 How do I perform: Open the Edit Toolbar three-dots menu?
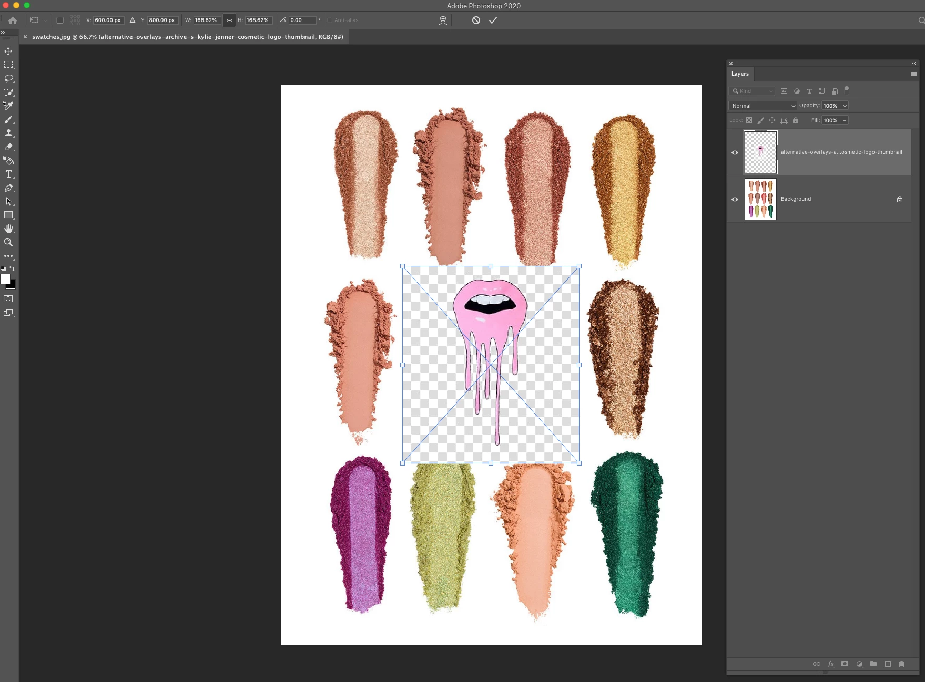coord(8,256)
